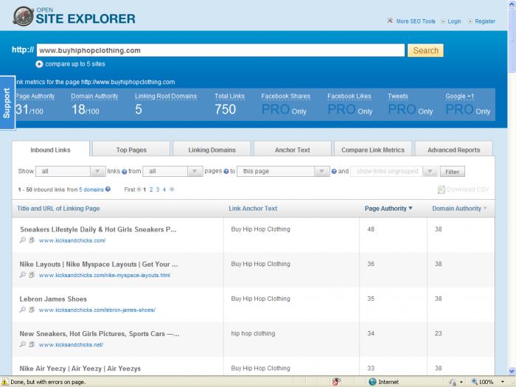Switch to the Inbound Links tab
The height and width of the screenshot is (387, 516).
click(x=51, y=150)
